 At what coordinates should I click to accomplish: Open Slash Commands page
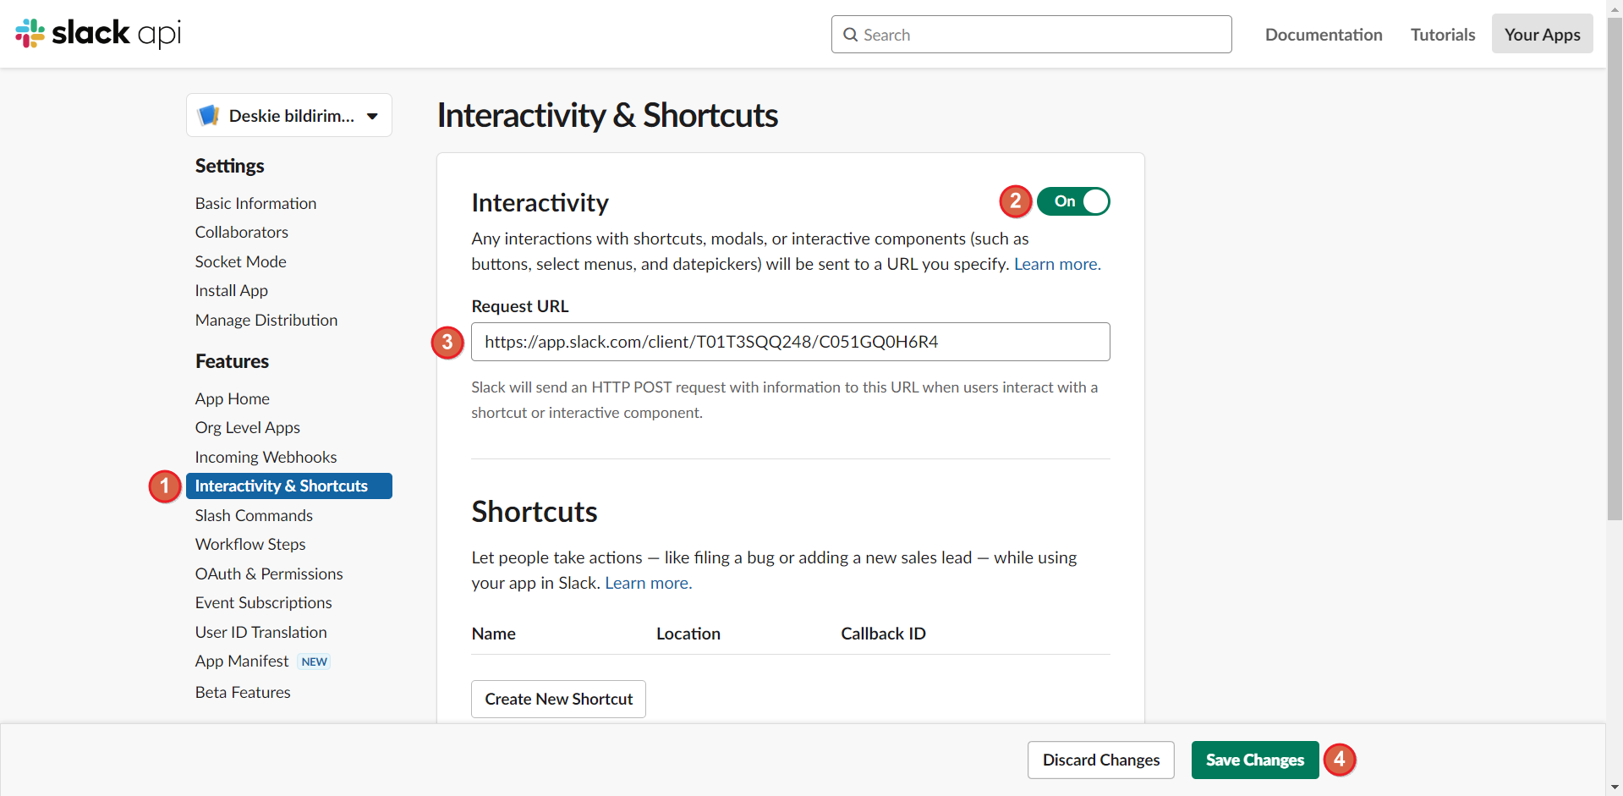point(254,515)
